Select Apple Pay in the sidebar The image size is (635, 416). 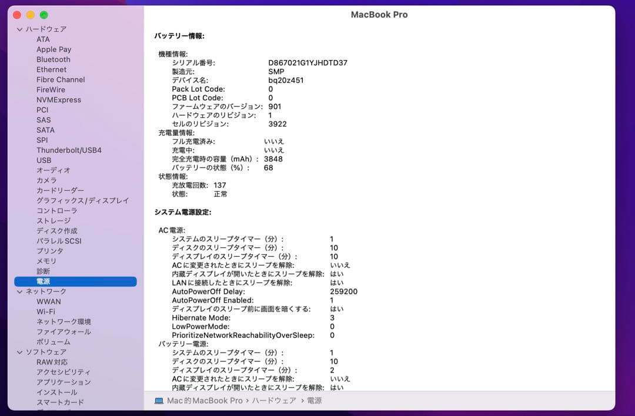[54, 49]
